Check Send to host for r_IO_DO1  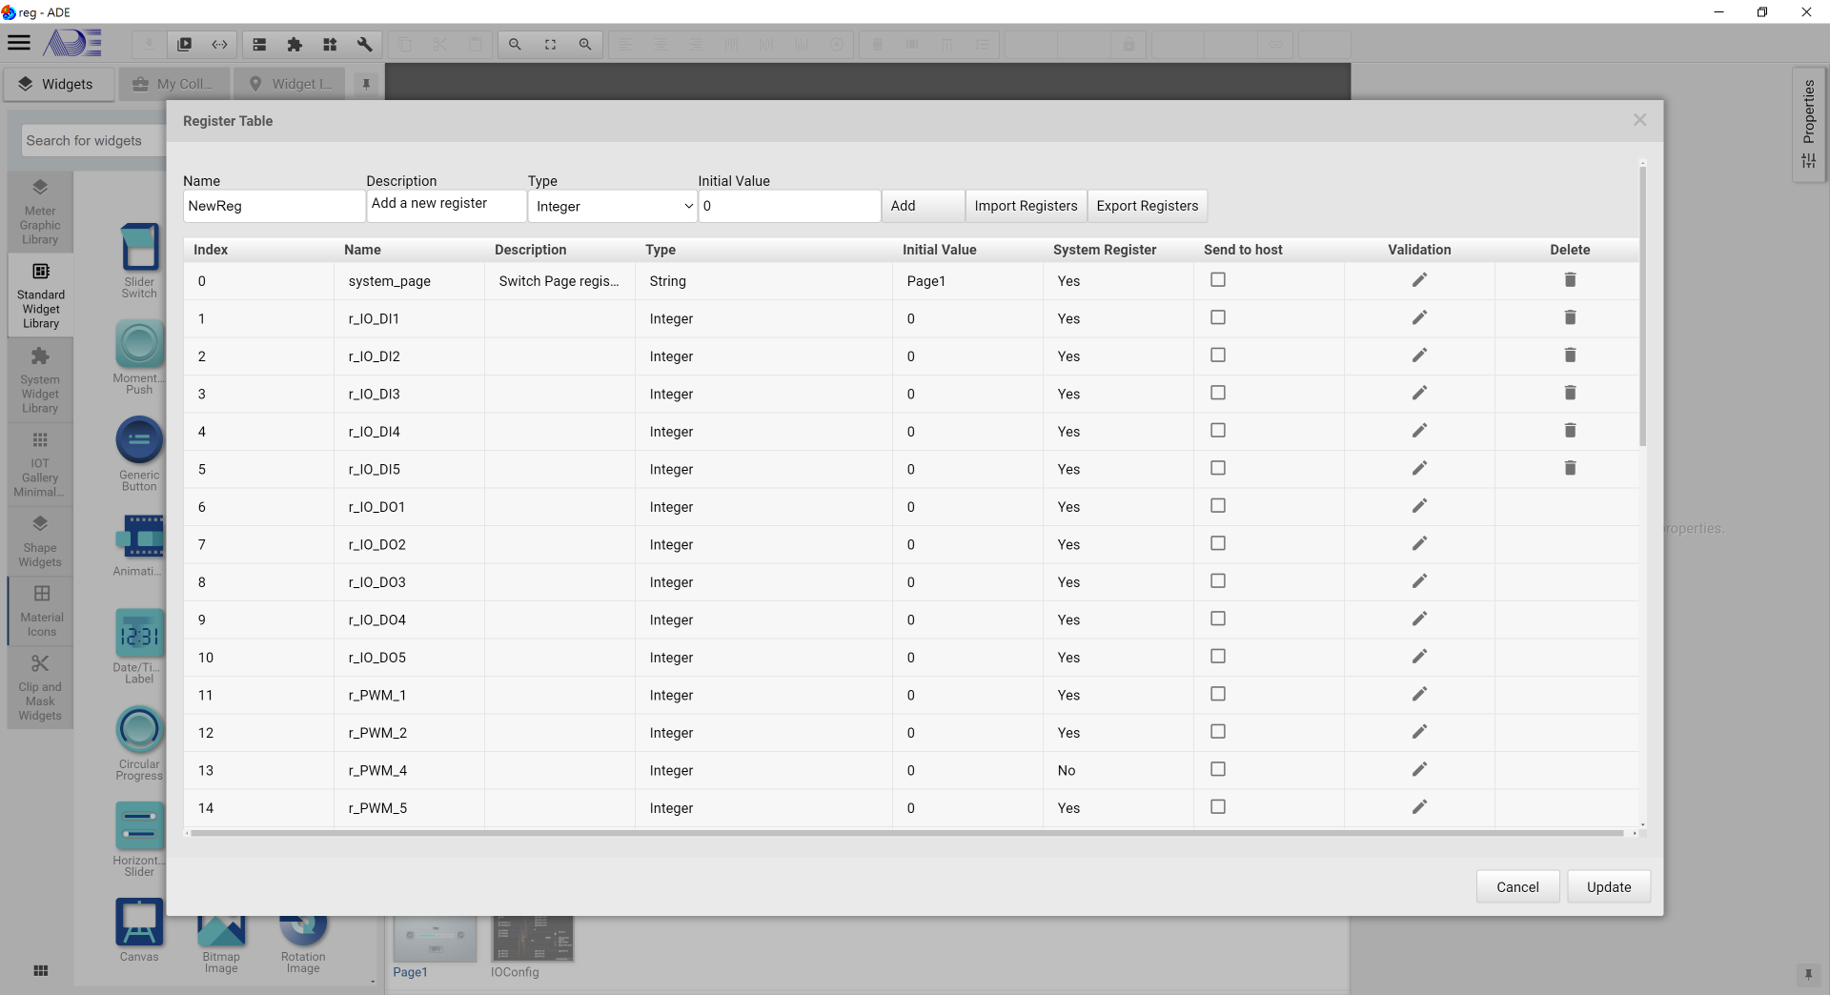pyautogui.click(x=1218, y=506)
